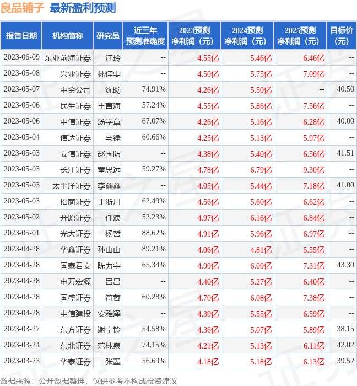Image resolution: width=357 pixels, height=386 pixels.
Task: Click analyst name 王言海
Action: [x=109, y=106]
